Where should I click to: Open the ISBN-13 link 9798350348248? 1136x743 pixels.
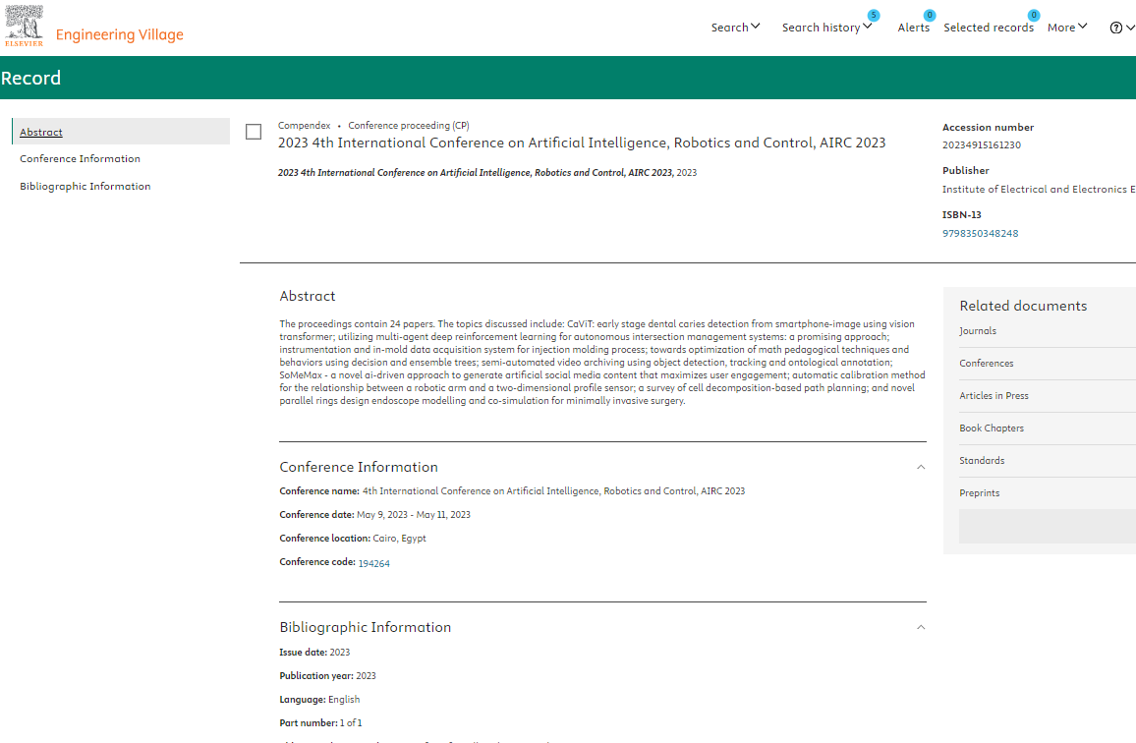980,233
